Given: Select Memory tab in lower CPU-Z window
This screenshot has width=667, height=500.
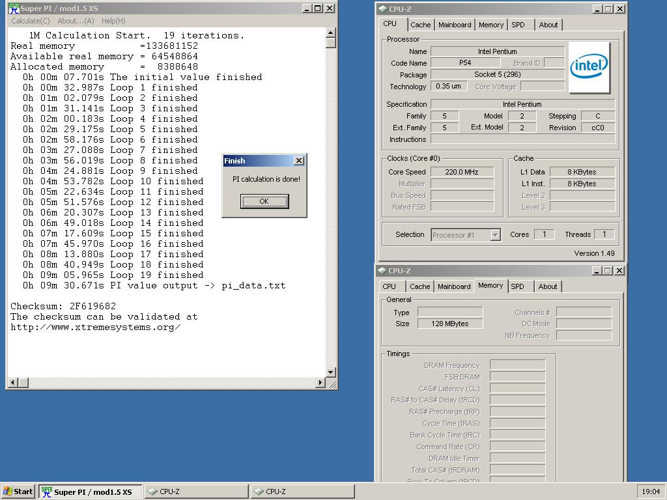Looking at the screenshot, I should coord(490,285).
